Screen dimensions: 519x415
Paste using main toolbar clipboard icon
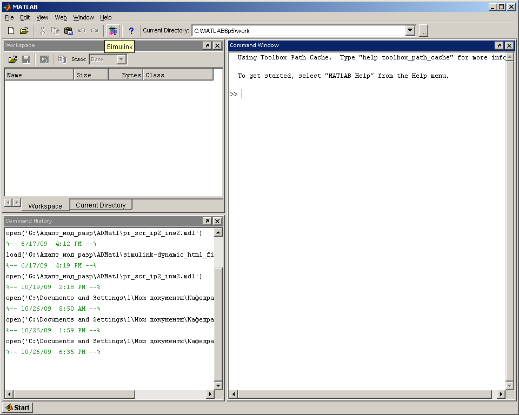point(69,31)
